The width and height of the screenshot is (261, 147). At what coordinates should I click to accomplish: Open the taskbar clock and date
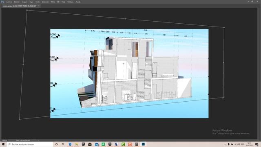[x=249, y=144]
